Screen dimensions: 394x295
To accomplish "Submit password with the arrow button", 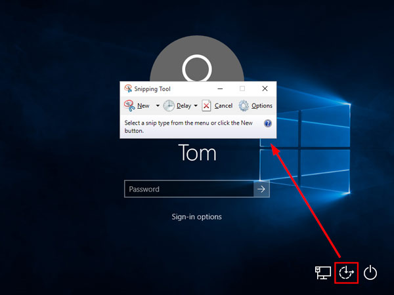I will pos(261,189).
